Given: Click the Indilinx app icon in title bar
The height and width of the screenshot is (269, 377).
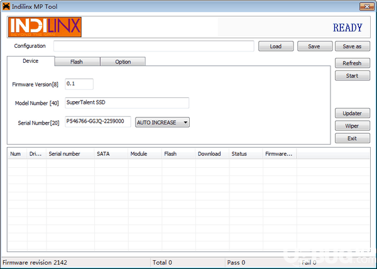Looking at the screenshot, I should pyautogui.click(x=6, y=6).
